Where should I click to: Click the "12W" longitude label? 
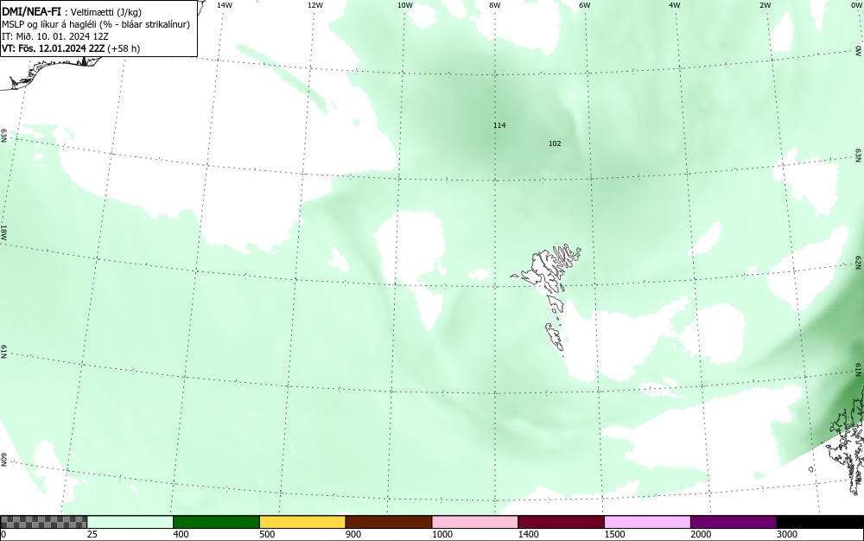314,5
